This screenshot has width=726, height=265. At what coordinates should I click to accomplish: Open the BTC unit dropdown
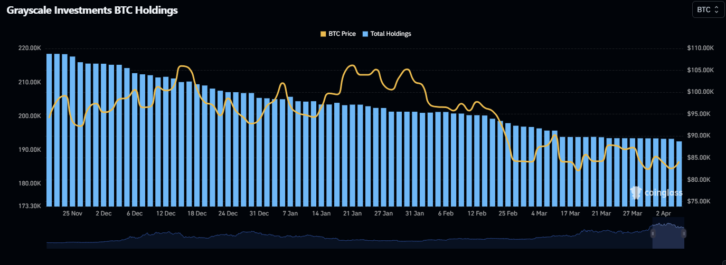708,9
